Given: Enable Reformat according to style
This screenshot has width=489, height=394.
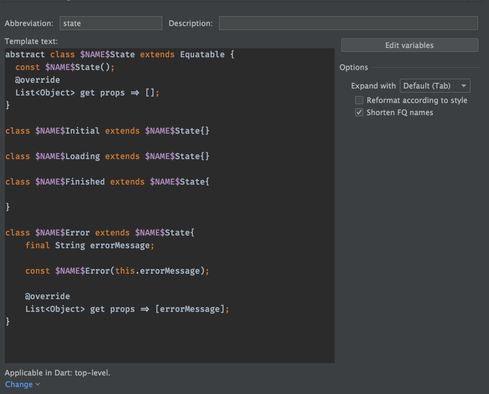Looking at the screenshot, I should [359, 100].
